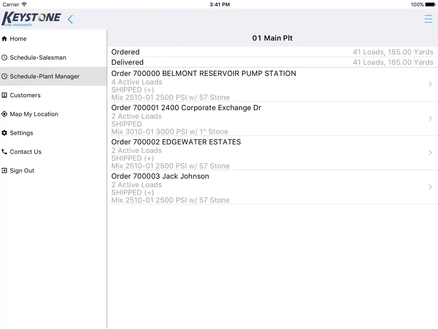438x329 pixels.
Task: Tap the battery indicator icon
Action: pyautogui.click(x=430, y=5)
